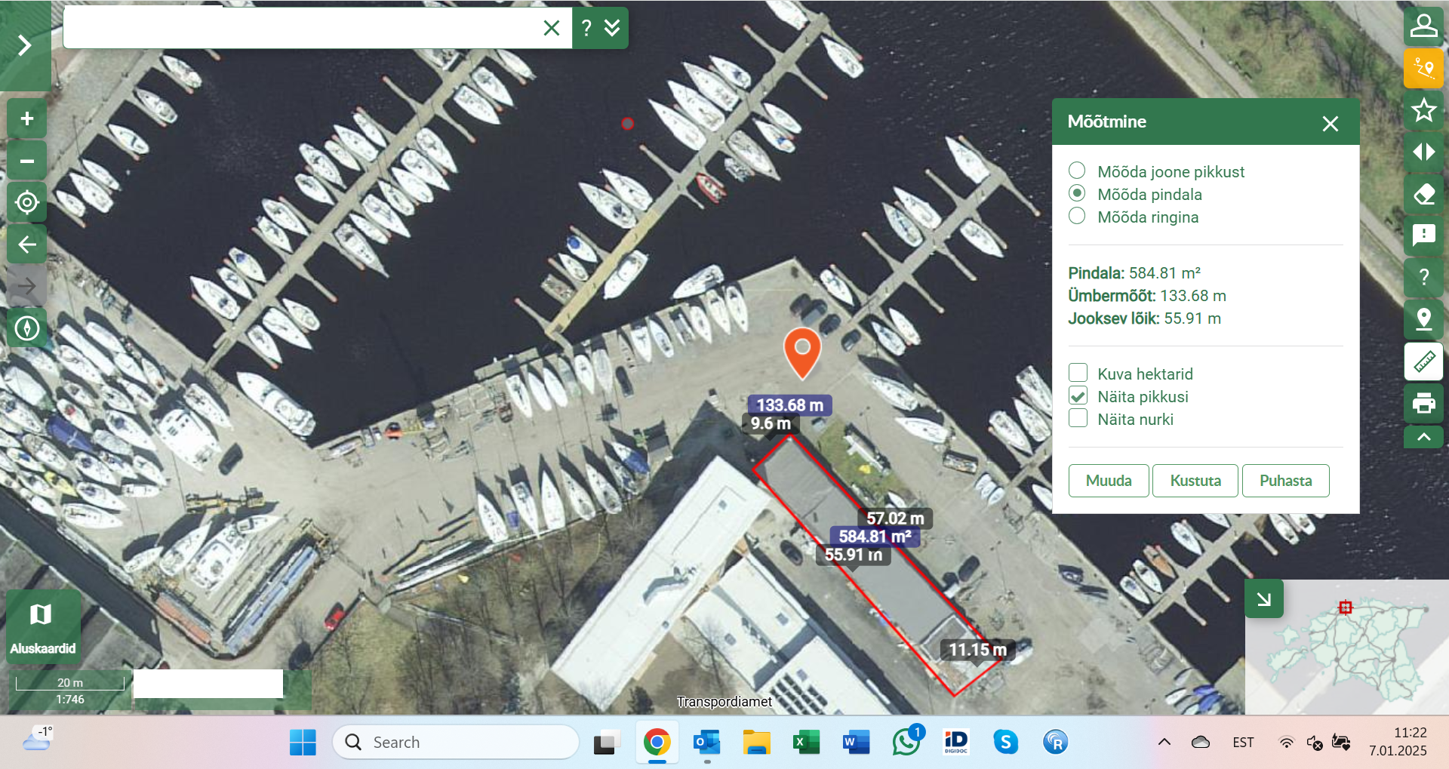Click the printer icon to print the map
This screenshot has width=1449, height=769.
(x=1423, y=403)
